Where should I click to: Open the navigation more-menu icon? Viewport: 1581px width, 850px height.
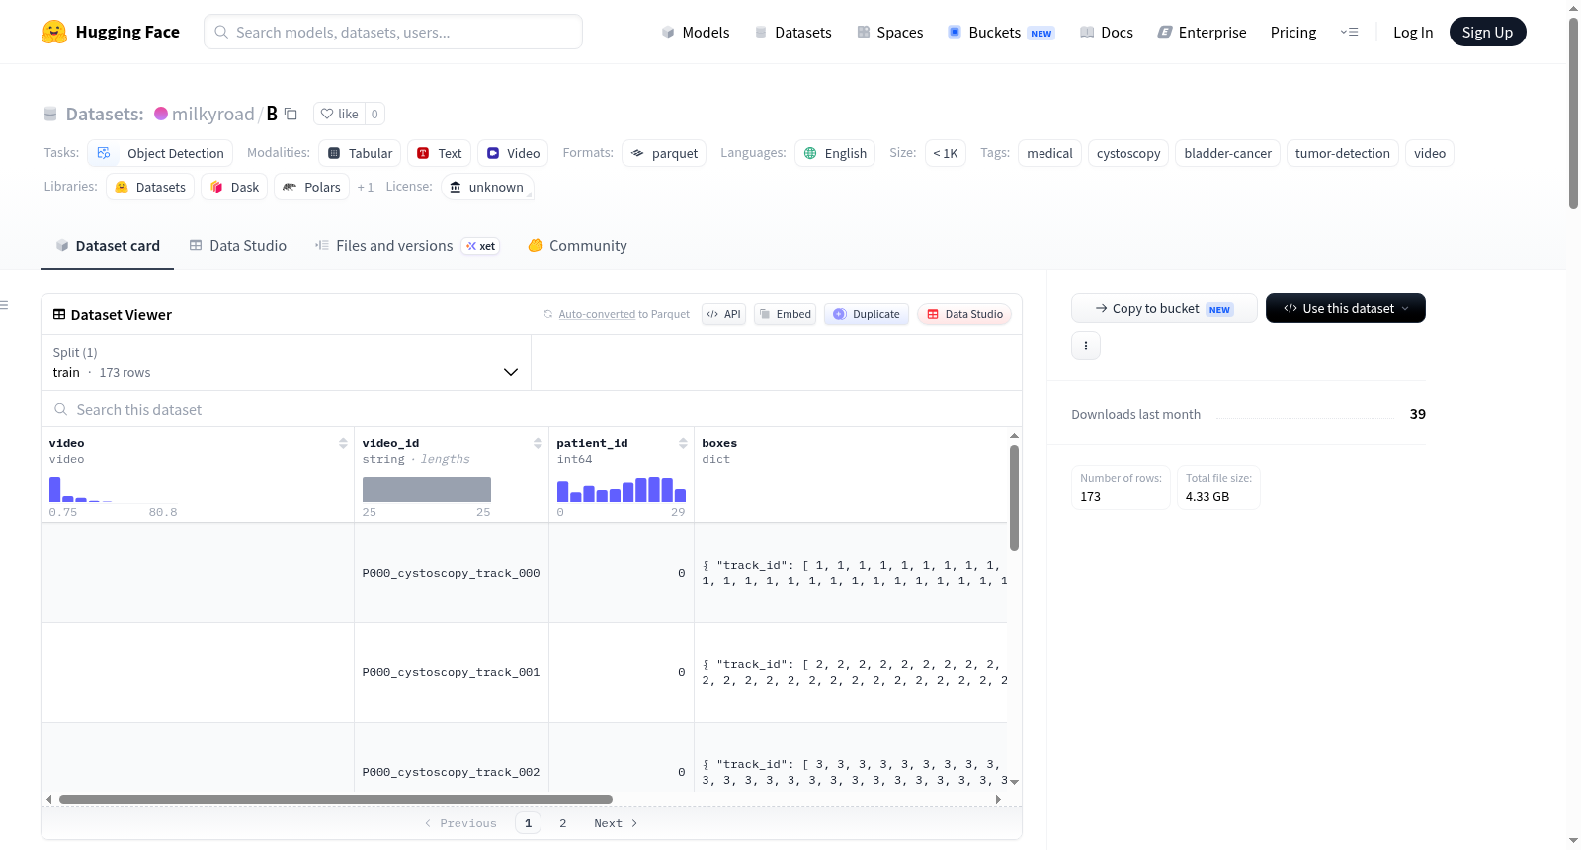pos(1349,32)
